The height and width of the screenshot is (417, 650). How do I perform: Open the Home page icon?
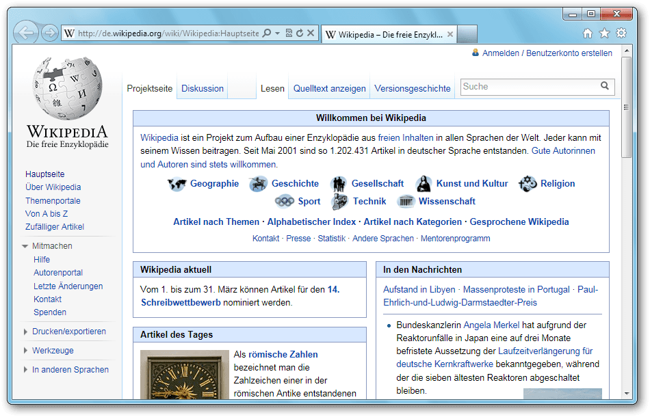click(x=588, y=33)
